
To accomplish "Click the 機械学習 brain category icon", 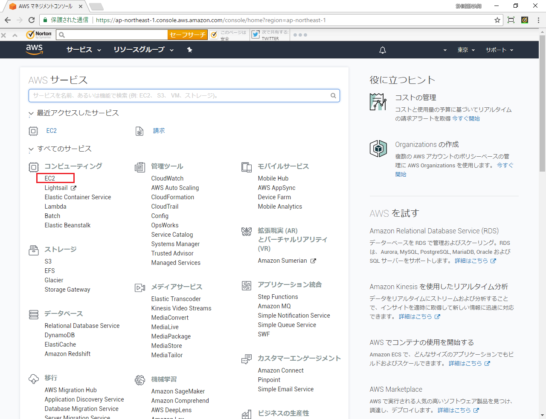I will point(139,380).
